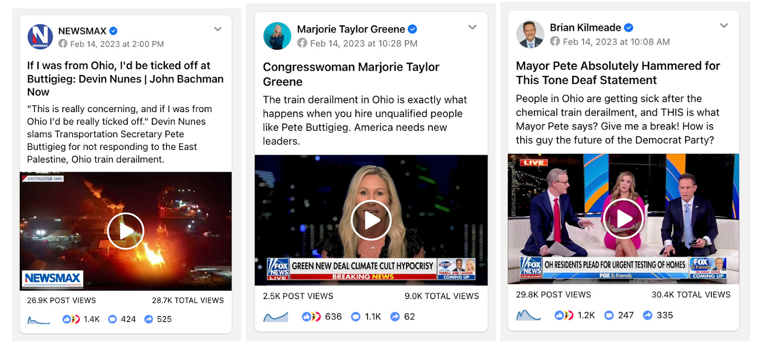Open the NEWSMAX page name link
Screen dimensions: 762x351
pyautogui.click(x=82, y=31)
